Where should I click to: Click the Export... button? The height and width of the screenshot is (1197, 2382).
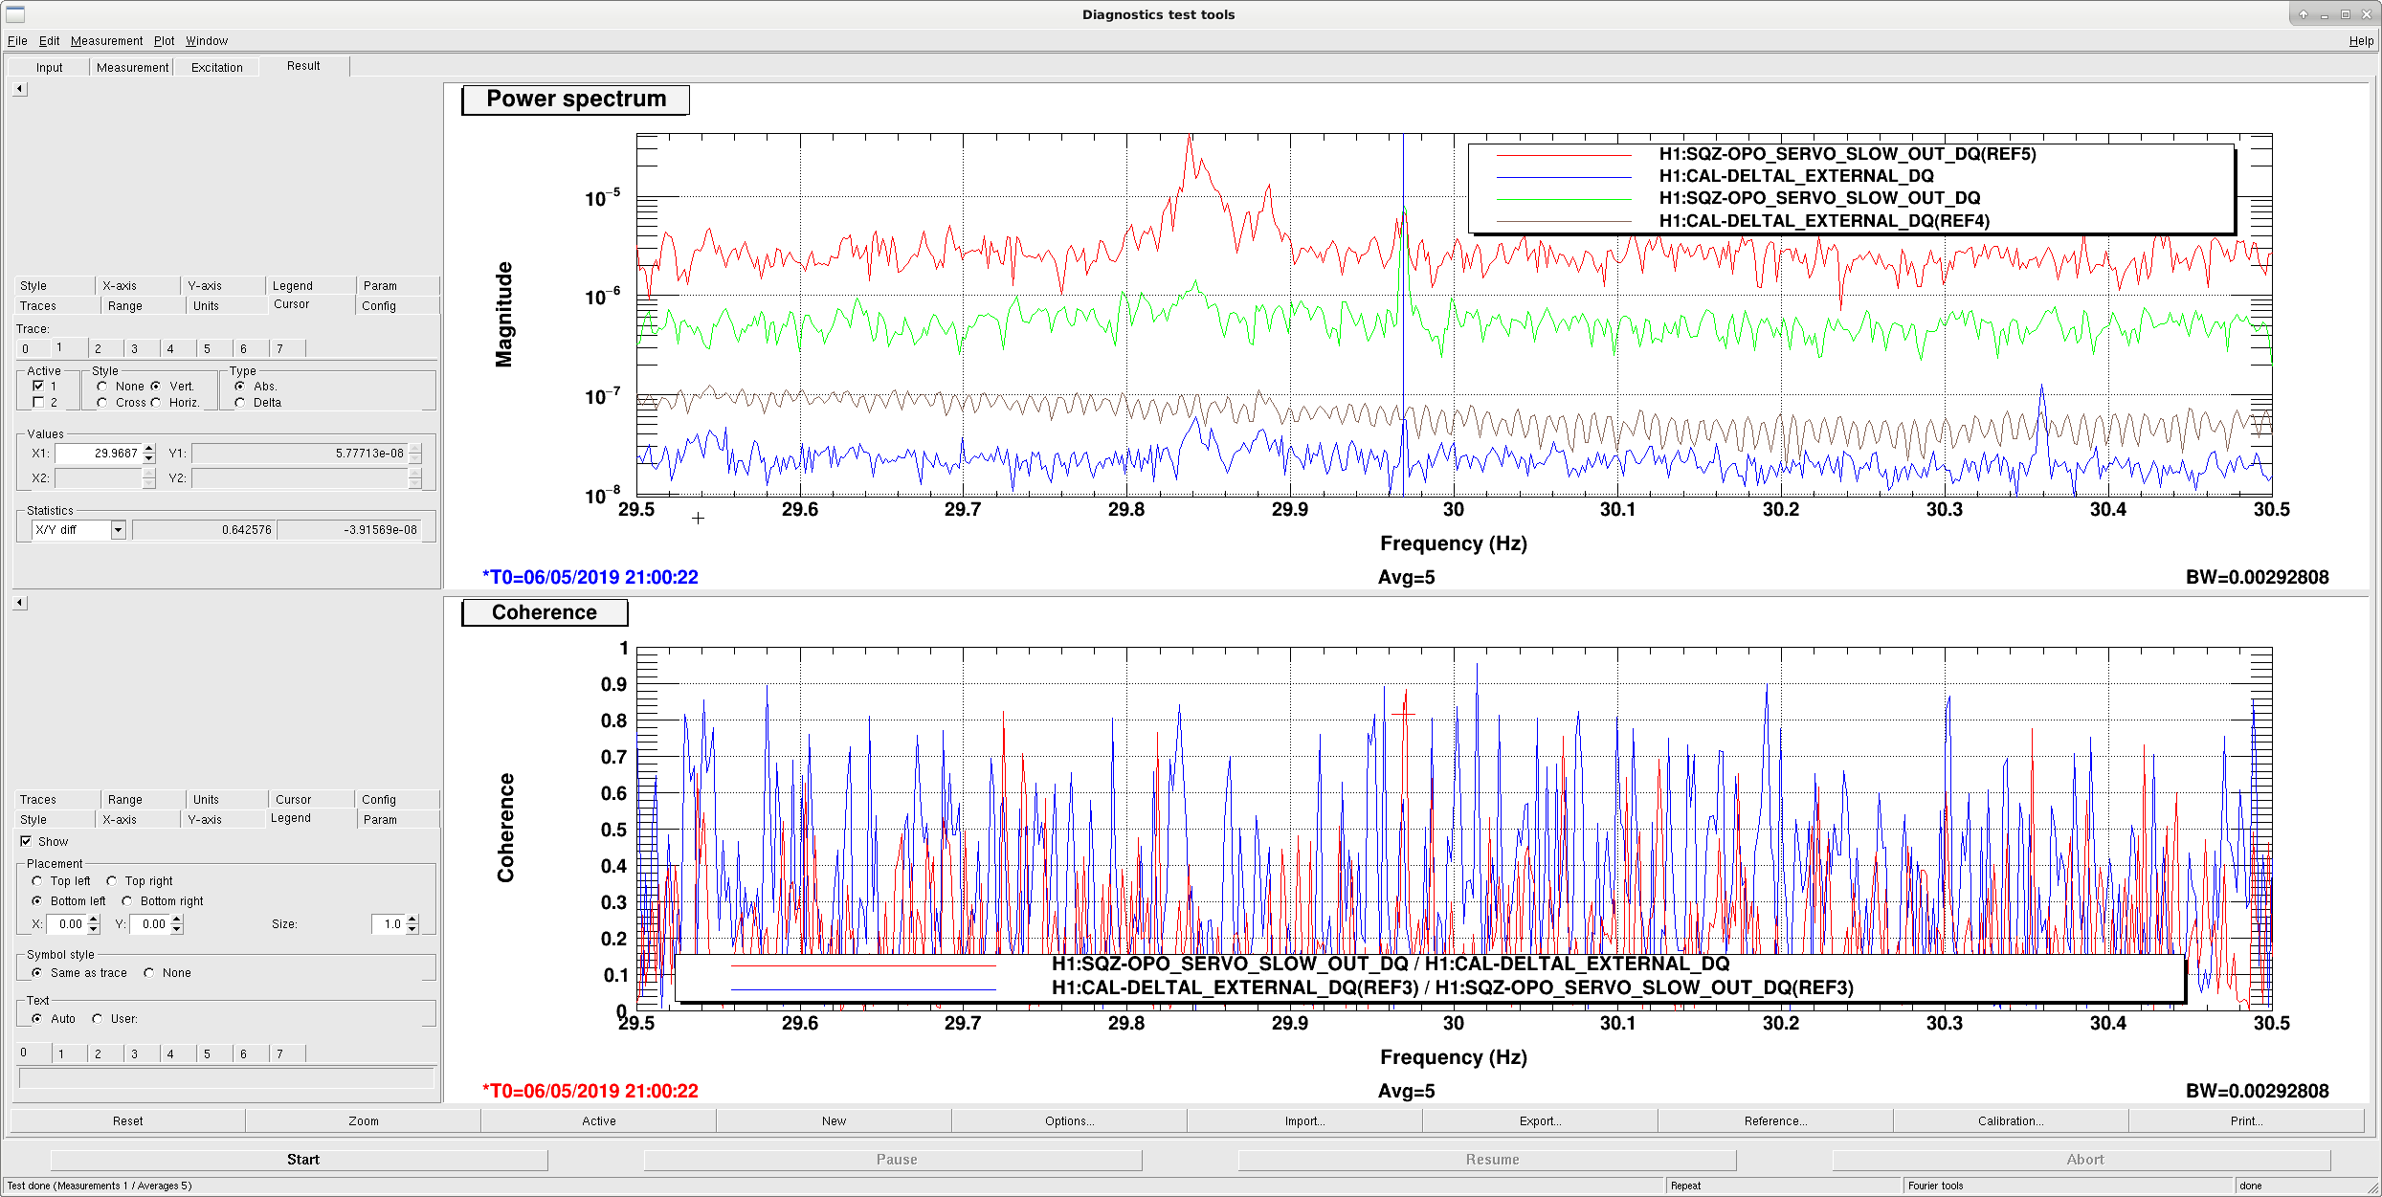1540,1121
